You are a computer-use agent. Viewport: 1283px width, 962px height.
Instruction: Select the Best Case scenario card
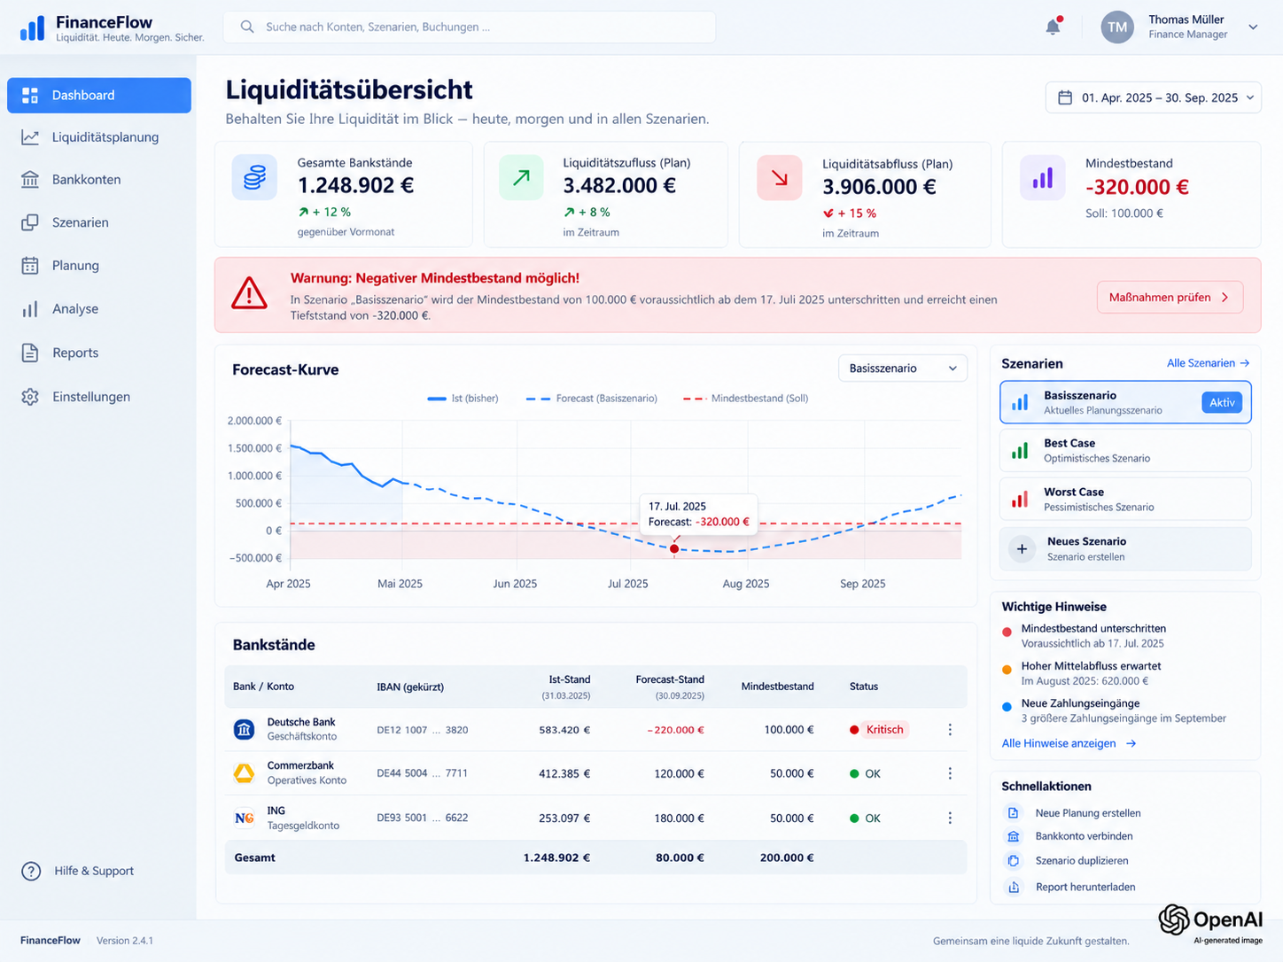pyautogui.click(x=1125, y=450)
